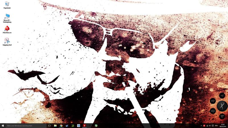
Task: Open the Papierkorb recycle bin icon
Action: tap(7, 5)
